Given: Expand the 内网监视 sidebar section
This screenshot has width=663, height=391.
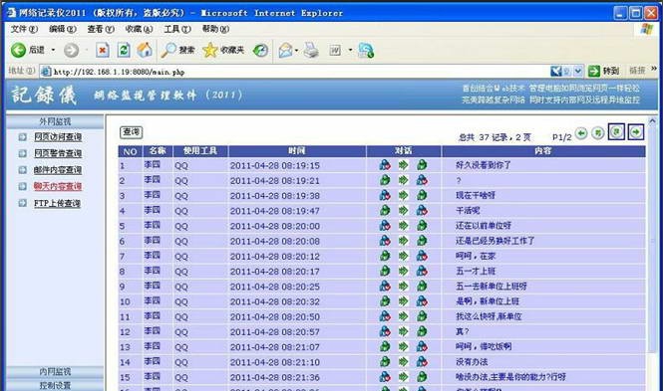Looking at the screenshot, I should click(55, 371).
